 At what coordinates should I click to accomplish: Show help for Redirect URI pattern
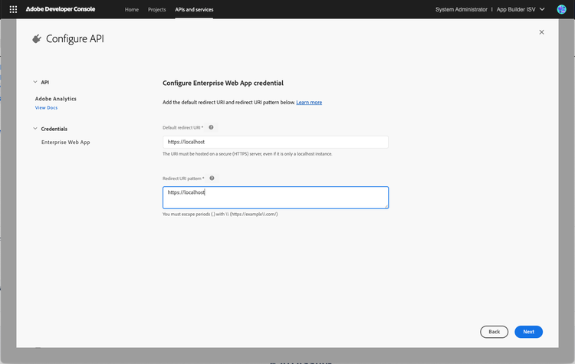212,178
